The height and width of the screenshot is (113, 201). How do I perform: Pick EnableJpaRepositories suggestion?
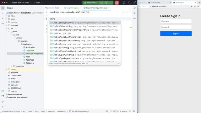(84, 58)
